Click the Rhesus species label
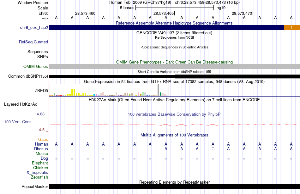Viewport: 300px width, 194px height. click(41, 149)
